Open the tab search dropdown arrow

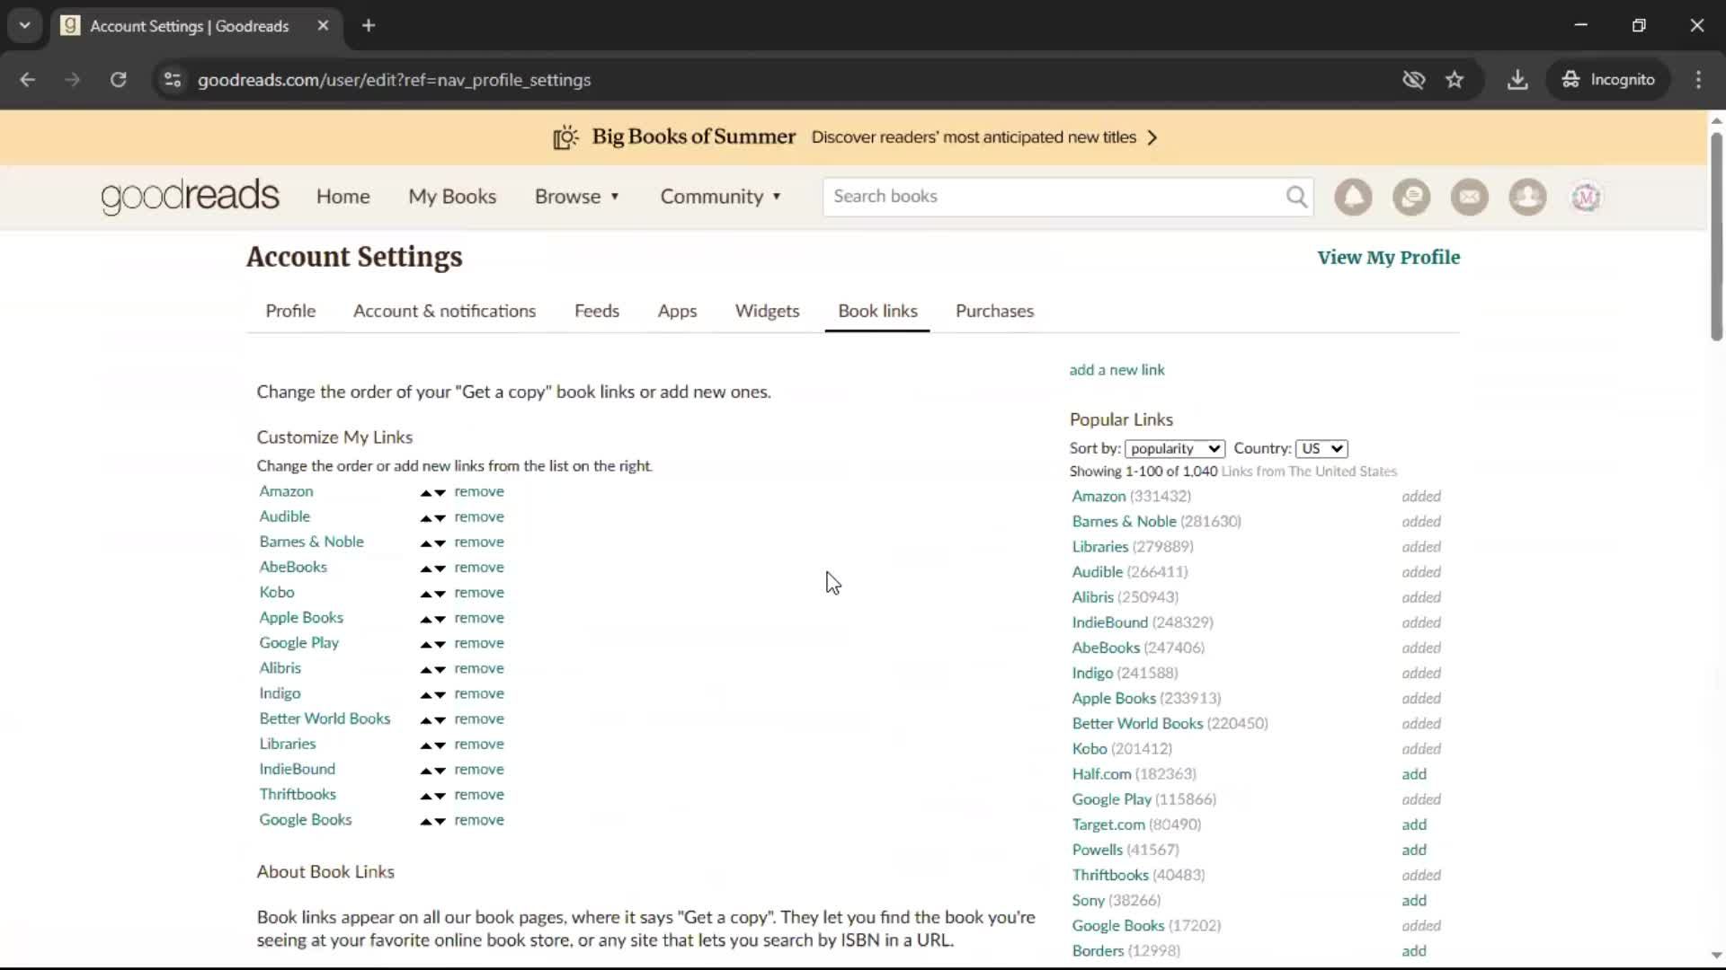pos(25,26)
